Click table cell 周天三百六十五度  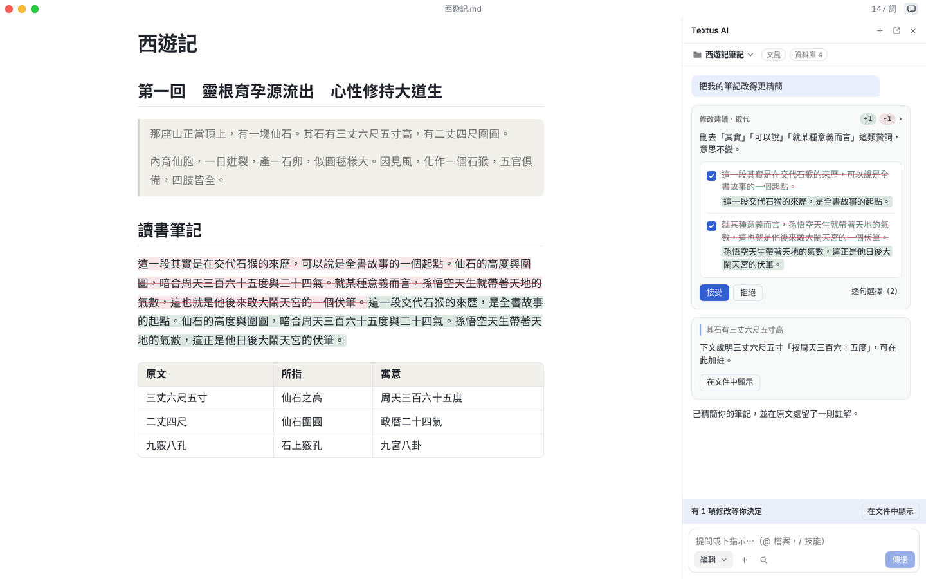458,398
